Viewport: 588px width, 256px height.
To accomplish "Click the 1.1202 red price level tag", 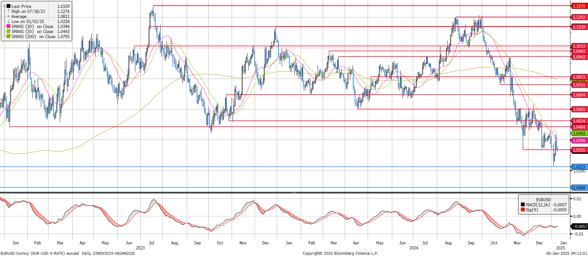I will [x=579, y=17].
